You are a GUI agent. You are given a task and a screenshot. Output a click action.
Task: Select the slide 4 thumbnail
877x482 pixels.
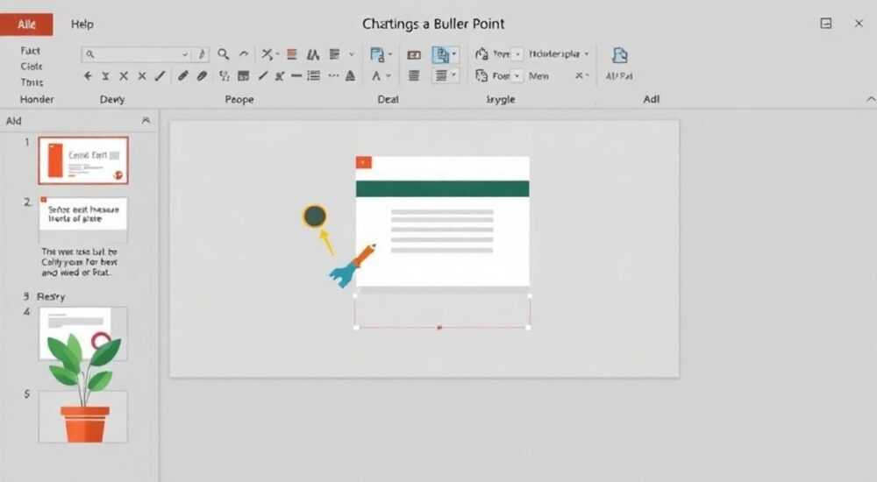point(83,333)
